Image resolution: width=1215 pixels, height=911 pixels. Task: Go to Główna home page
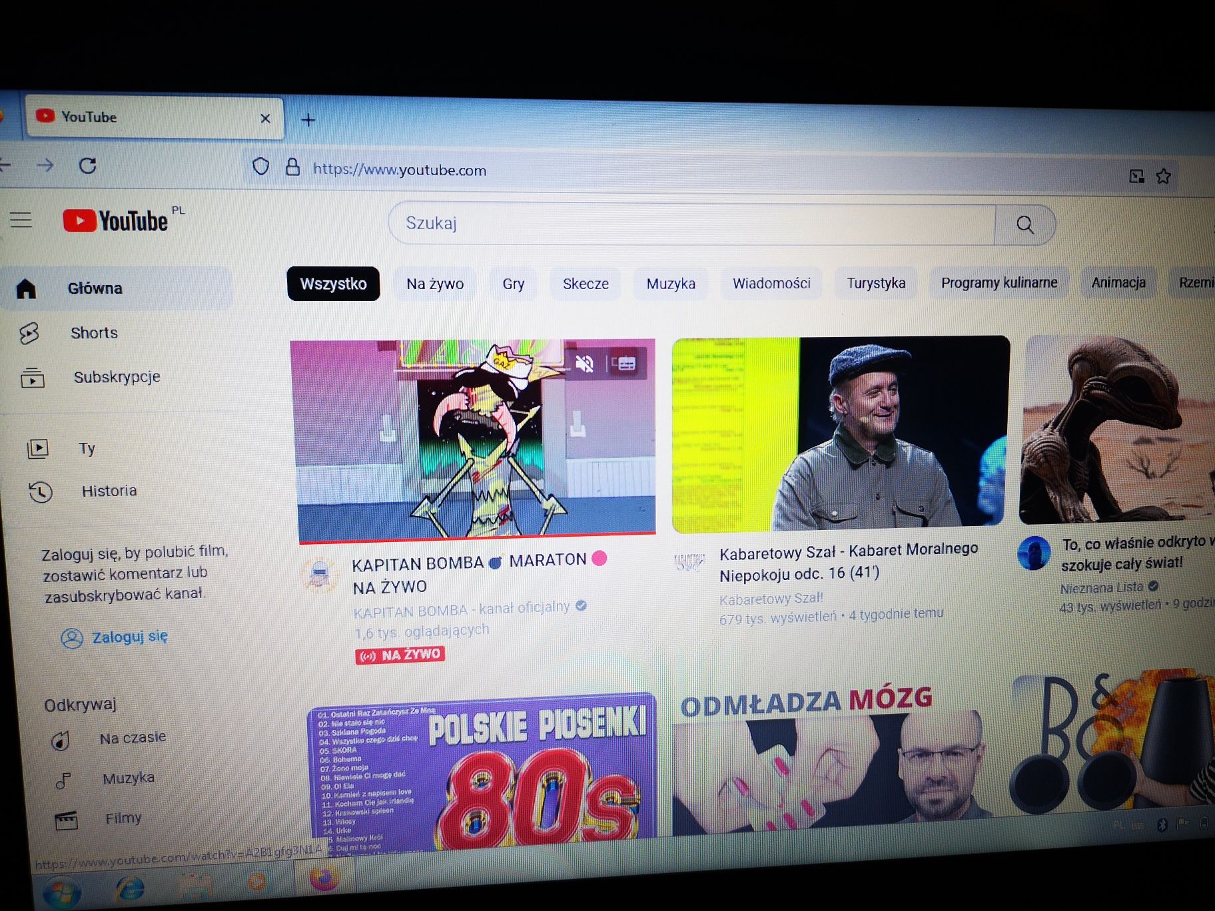(x=117, y=288)
